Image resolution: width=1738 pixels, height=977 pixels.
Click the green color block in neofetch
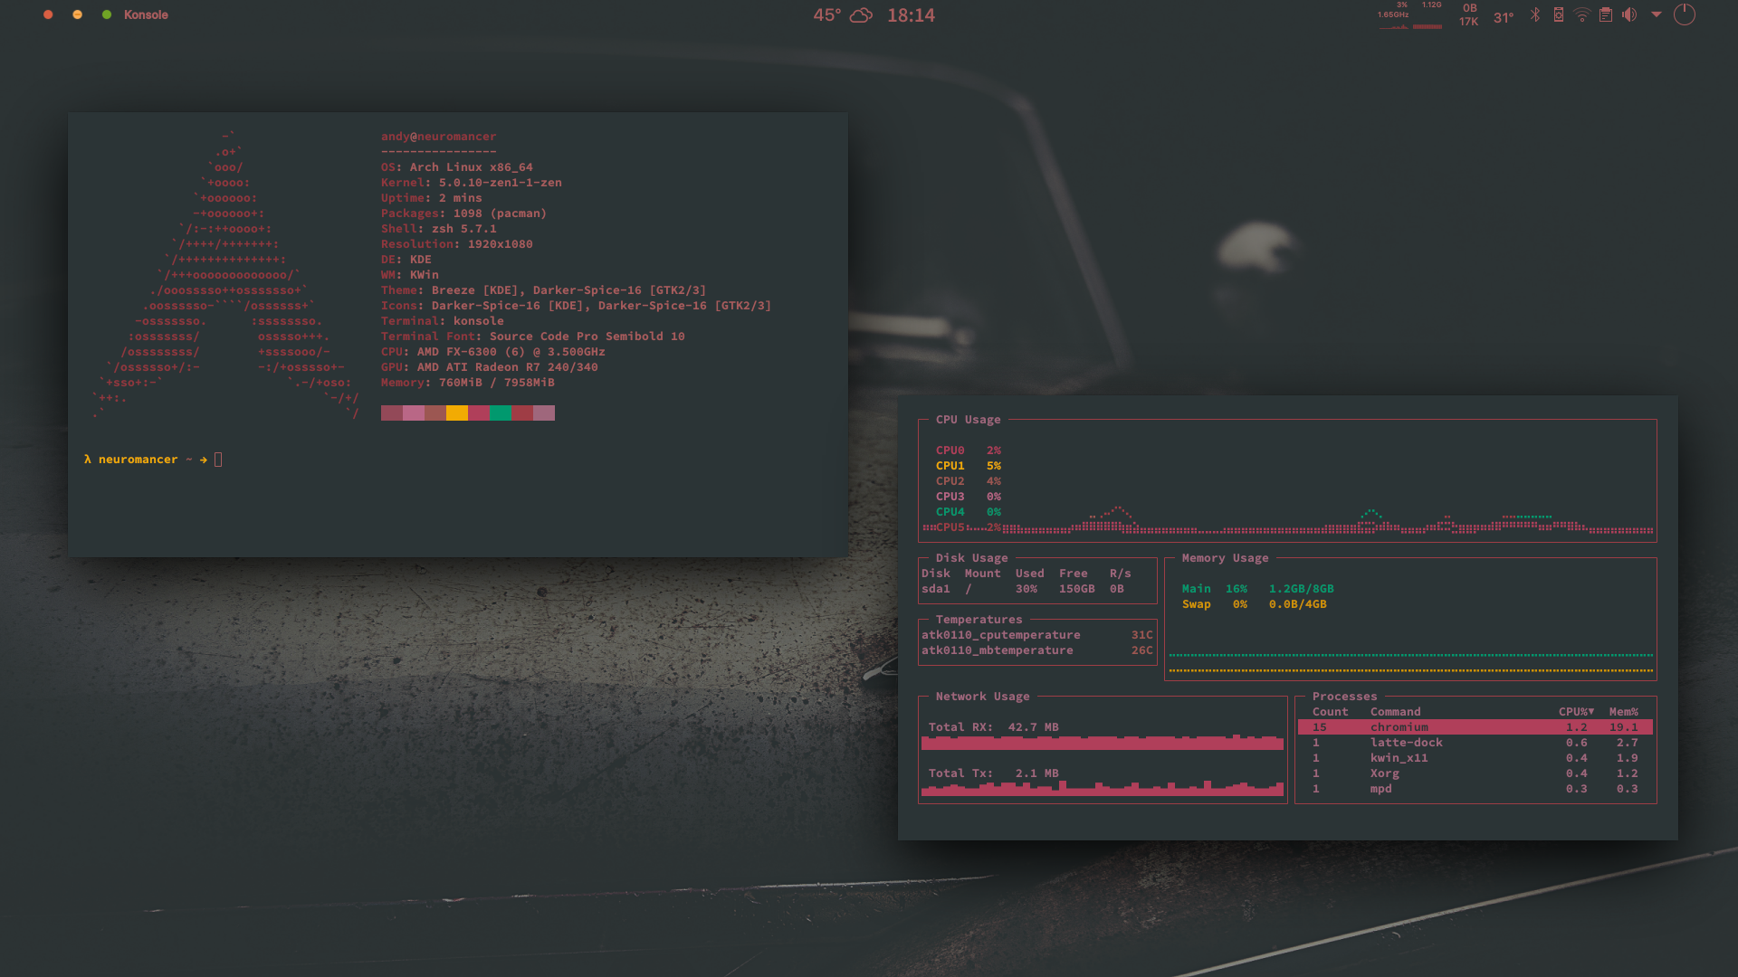(501, 413)
